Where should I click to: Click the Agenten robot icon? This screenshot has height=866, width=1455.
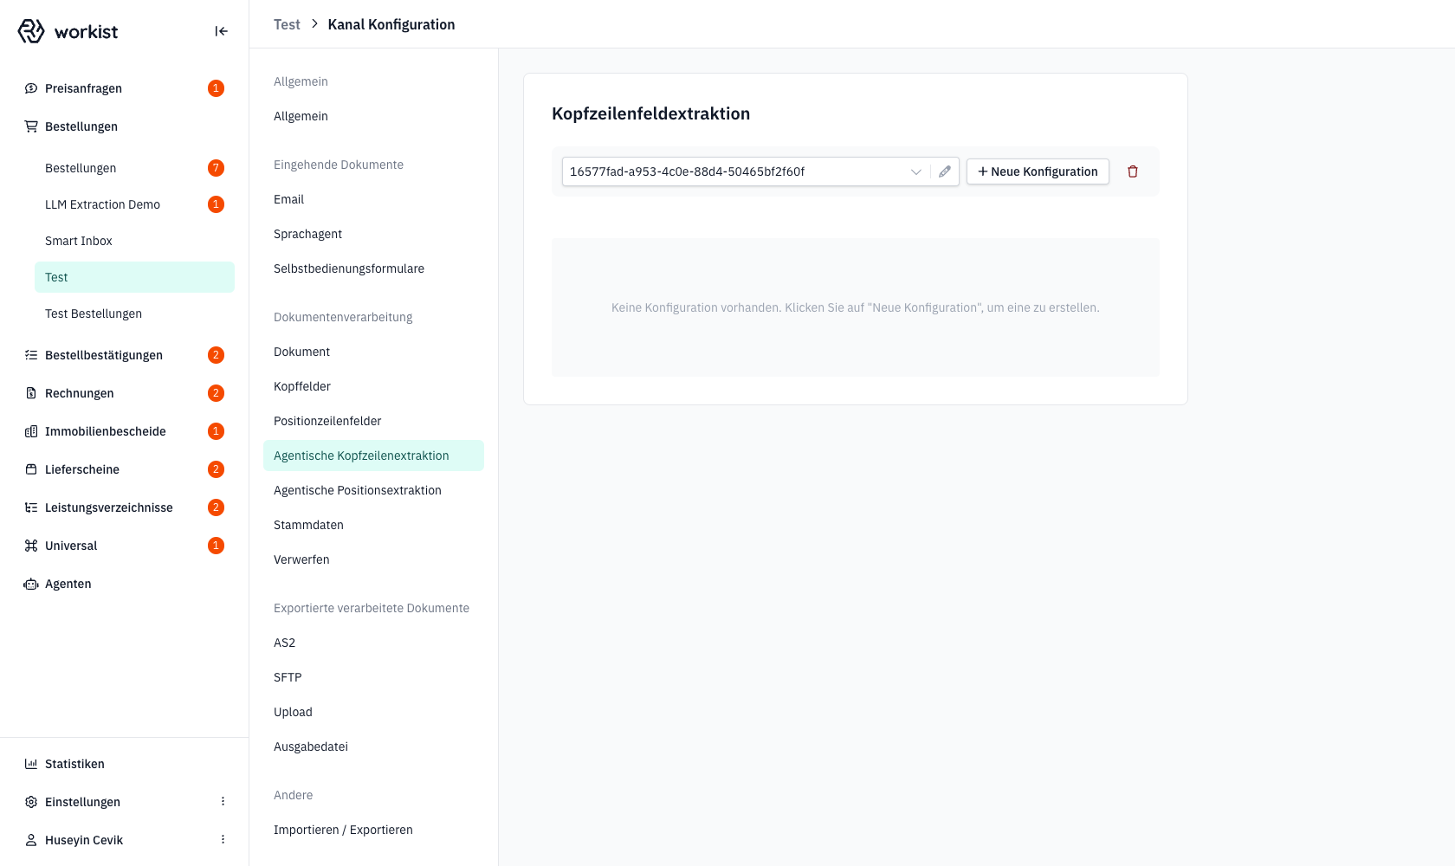click(x=31, y=584)
